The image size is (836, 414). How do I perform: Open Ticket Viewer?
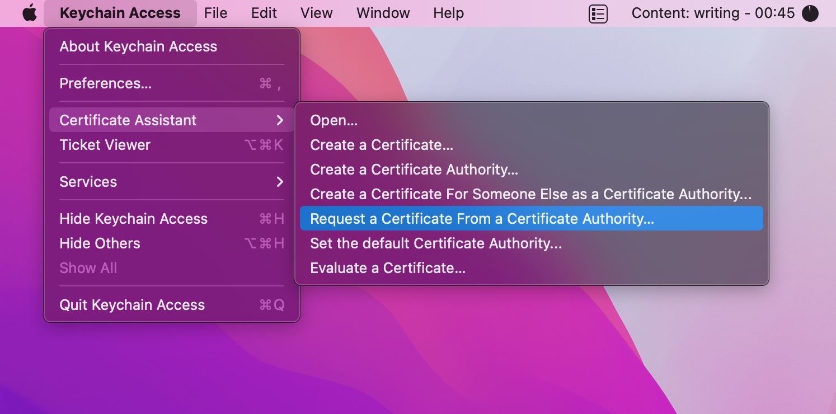(172, 145)
